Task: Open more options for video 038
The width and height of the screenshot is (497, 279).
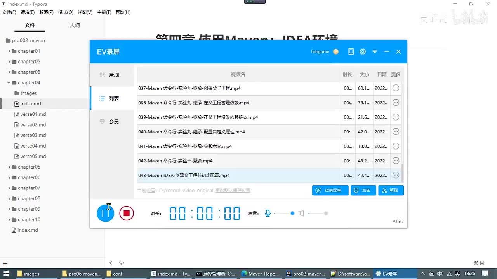Action: [x=396, y=103]
